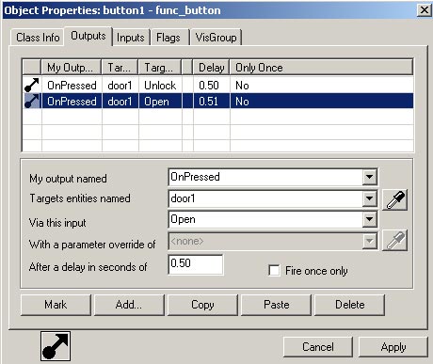Select the Unlock cell in first row
This screenshot has width=433, height=364.
160,86
